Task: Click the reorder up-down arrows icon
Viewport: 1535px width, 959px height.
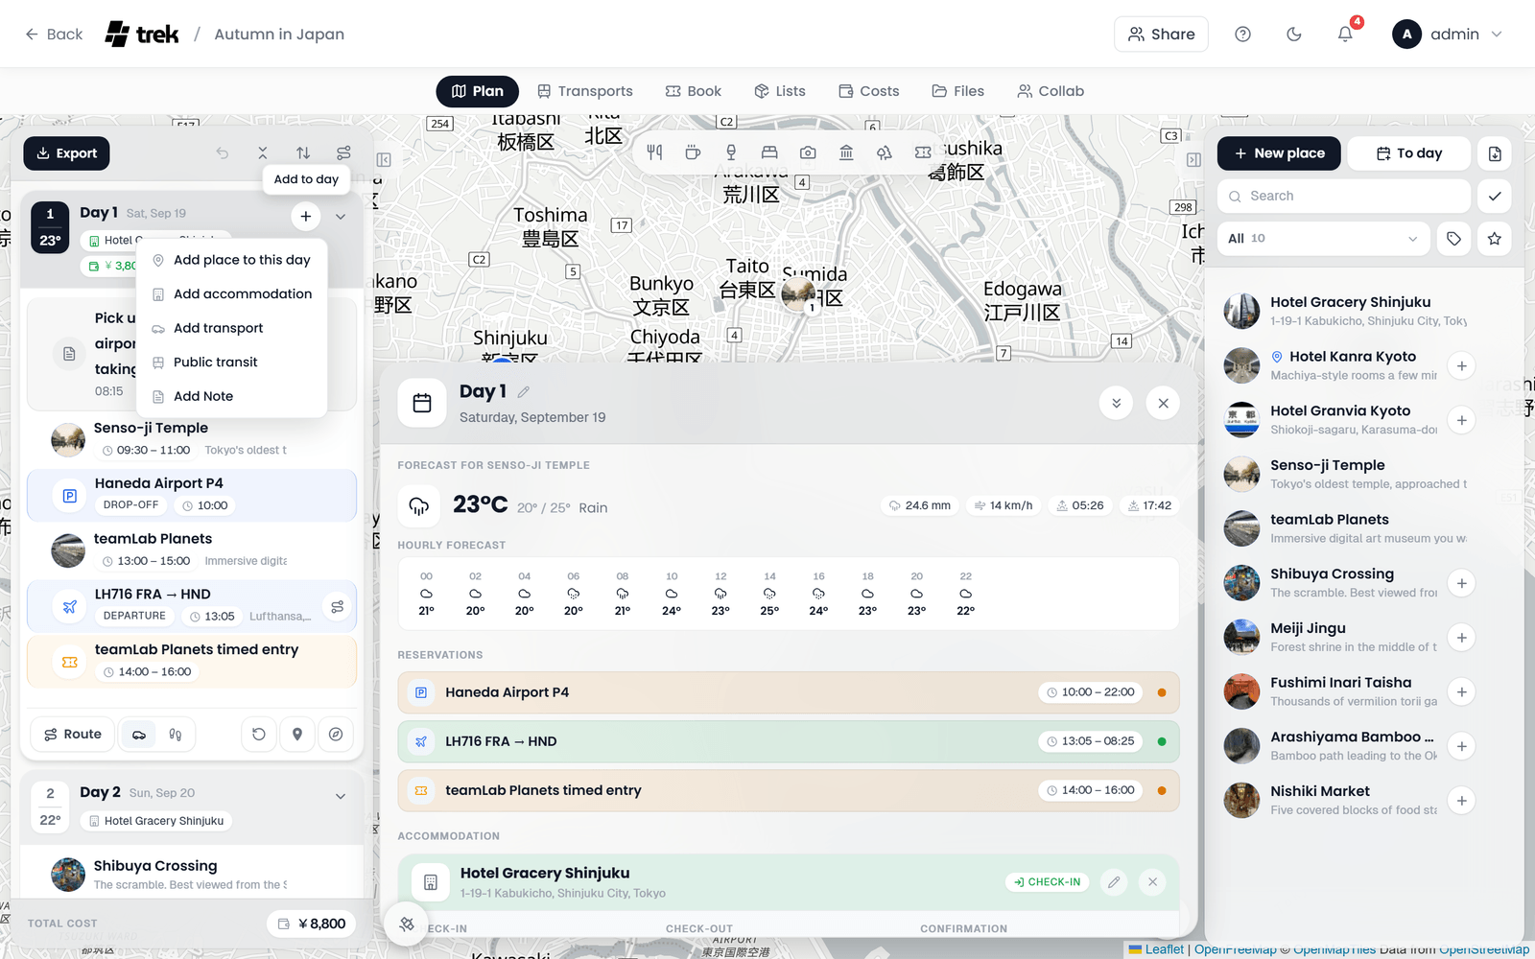Action: click(x=303, y=153)
